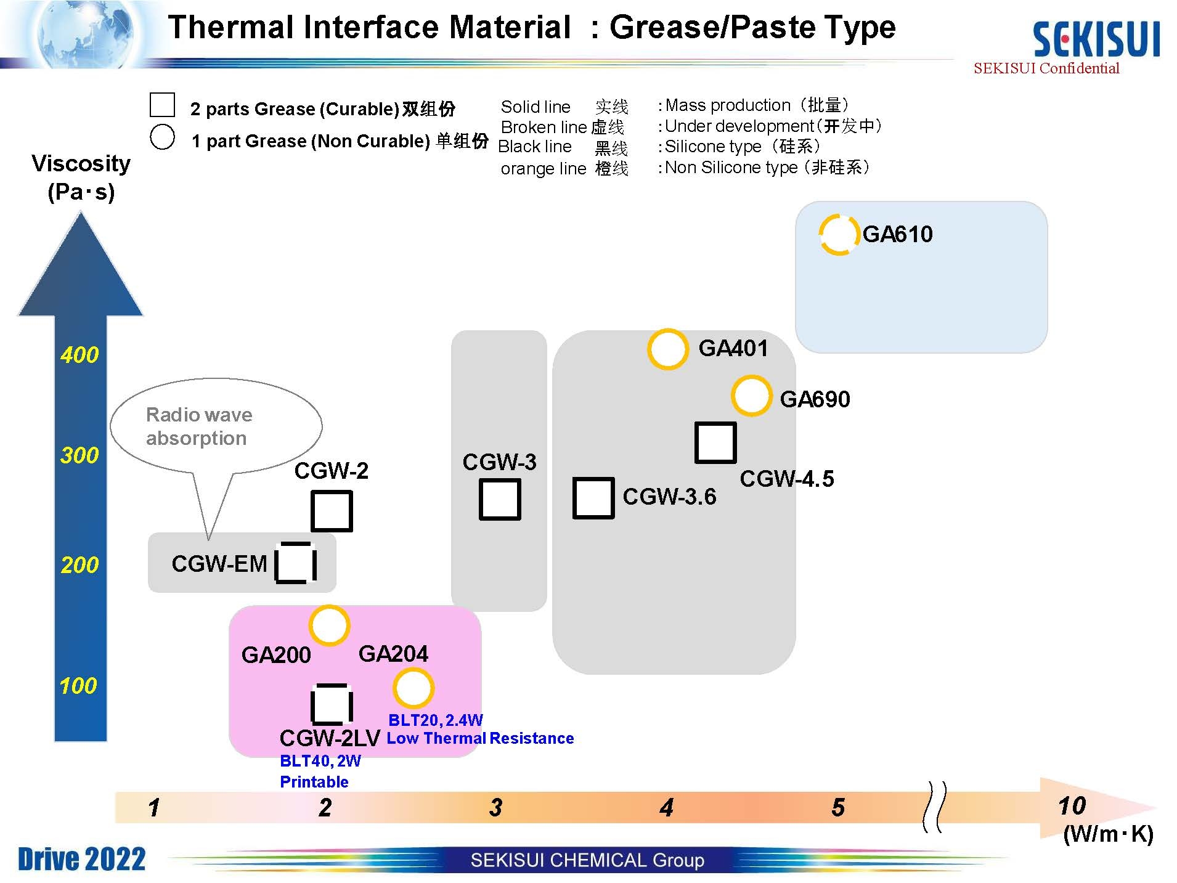This screenshot has height=883, width=1177.
Task: Click the 1 on conductivity axis
Action: click(x=154, y=807)
